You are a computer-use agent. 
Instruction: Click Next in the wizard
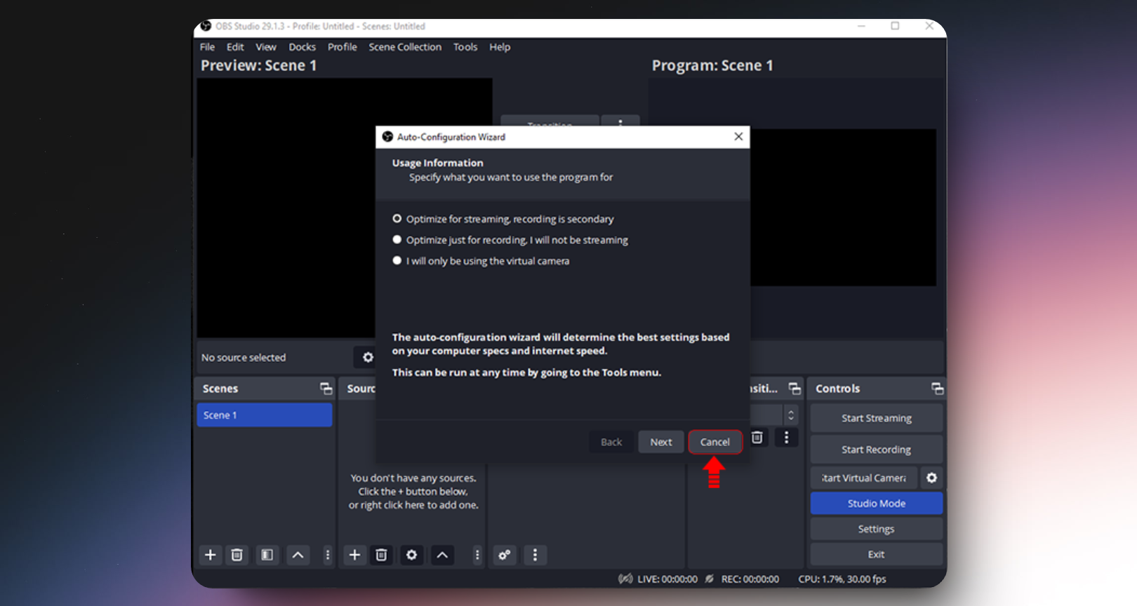point(660,442)
